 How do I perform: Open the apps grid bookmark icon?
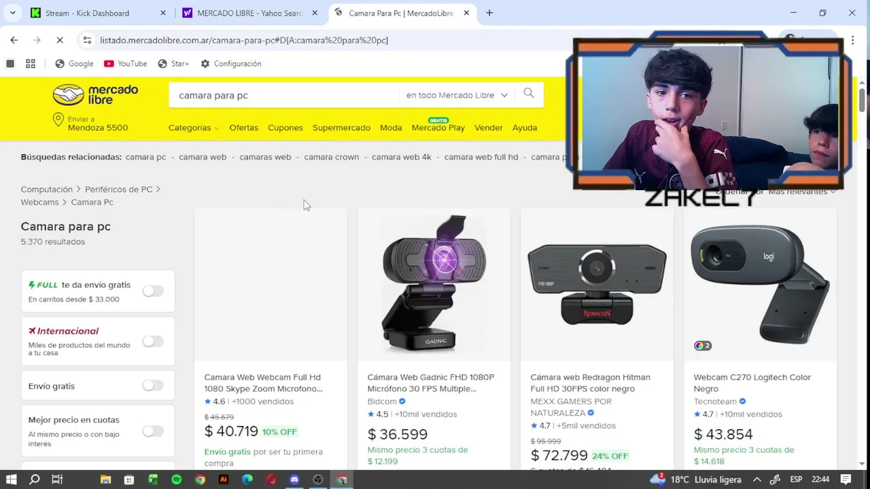pyautogui.click(x=31, y=64)
